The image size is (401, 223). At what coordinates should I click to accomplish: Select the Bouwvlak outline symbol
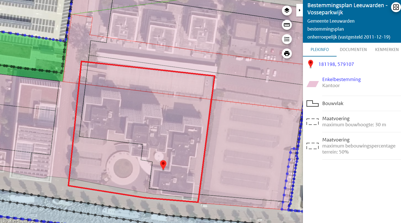click(x=313, y=104)
